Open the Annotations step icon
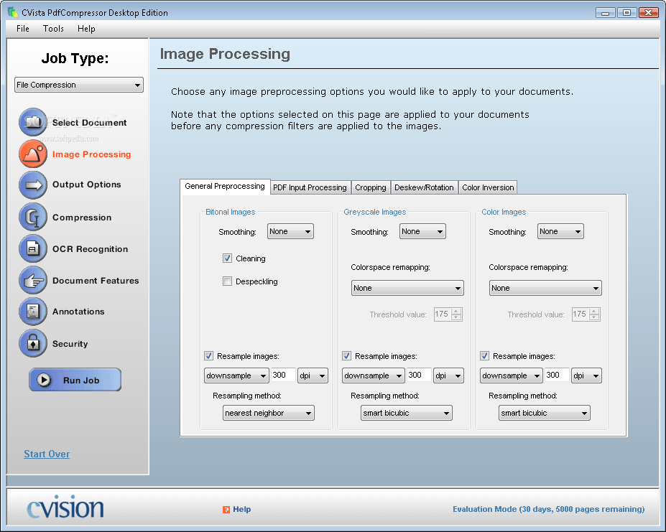The image size is (666, 532). (32, 312)
